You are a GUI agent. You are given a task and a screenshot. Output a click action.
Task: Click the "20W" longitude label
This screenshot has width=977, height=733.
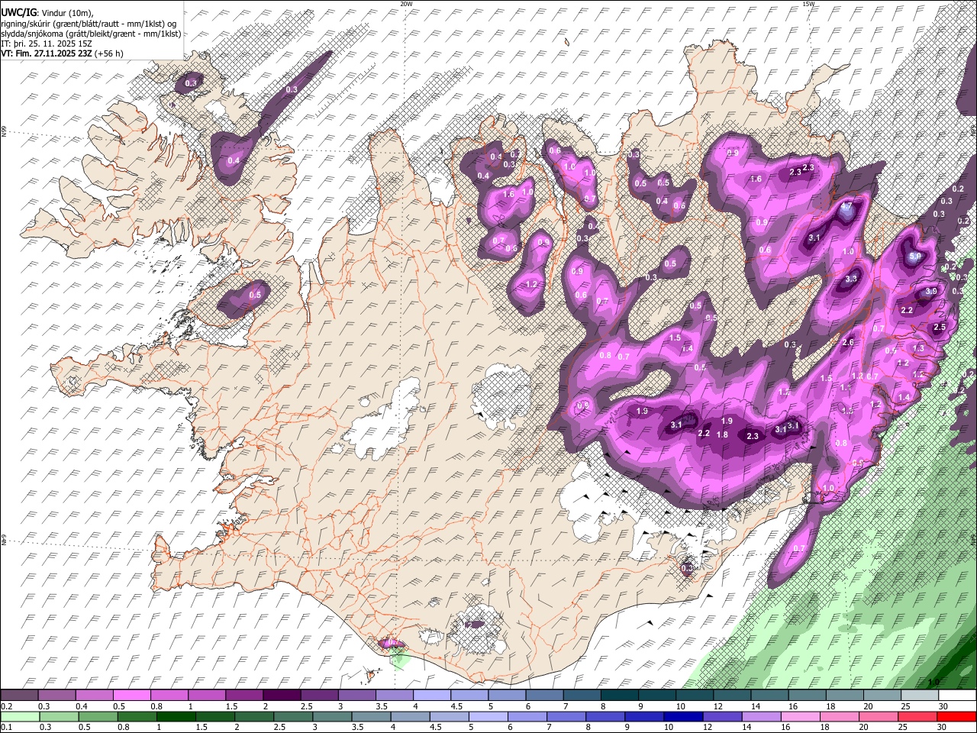click(406, 4)
